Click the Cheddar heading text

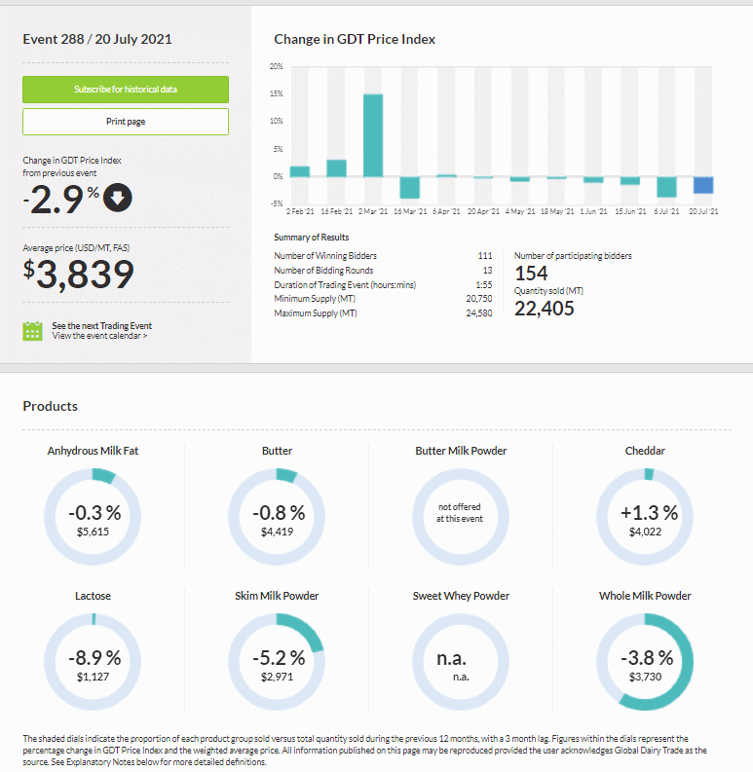pyautogui.click(x=645, y=451)
